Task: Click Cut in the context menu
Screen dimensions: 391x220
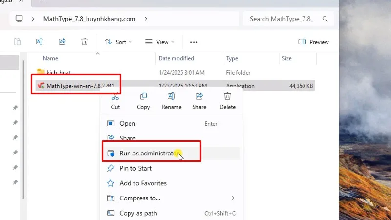Action: click(x=115, y=101)
